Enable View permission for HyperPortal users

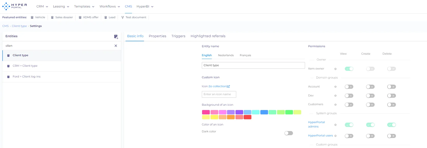tap(349, 136)
